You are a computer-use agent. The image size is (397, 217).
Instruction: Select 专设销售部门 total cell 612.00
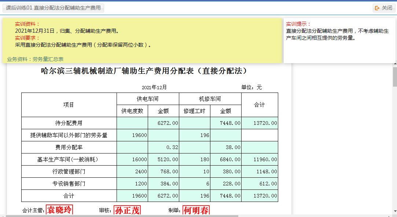(x=260, y=184)
